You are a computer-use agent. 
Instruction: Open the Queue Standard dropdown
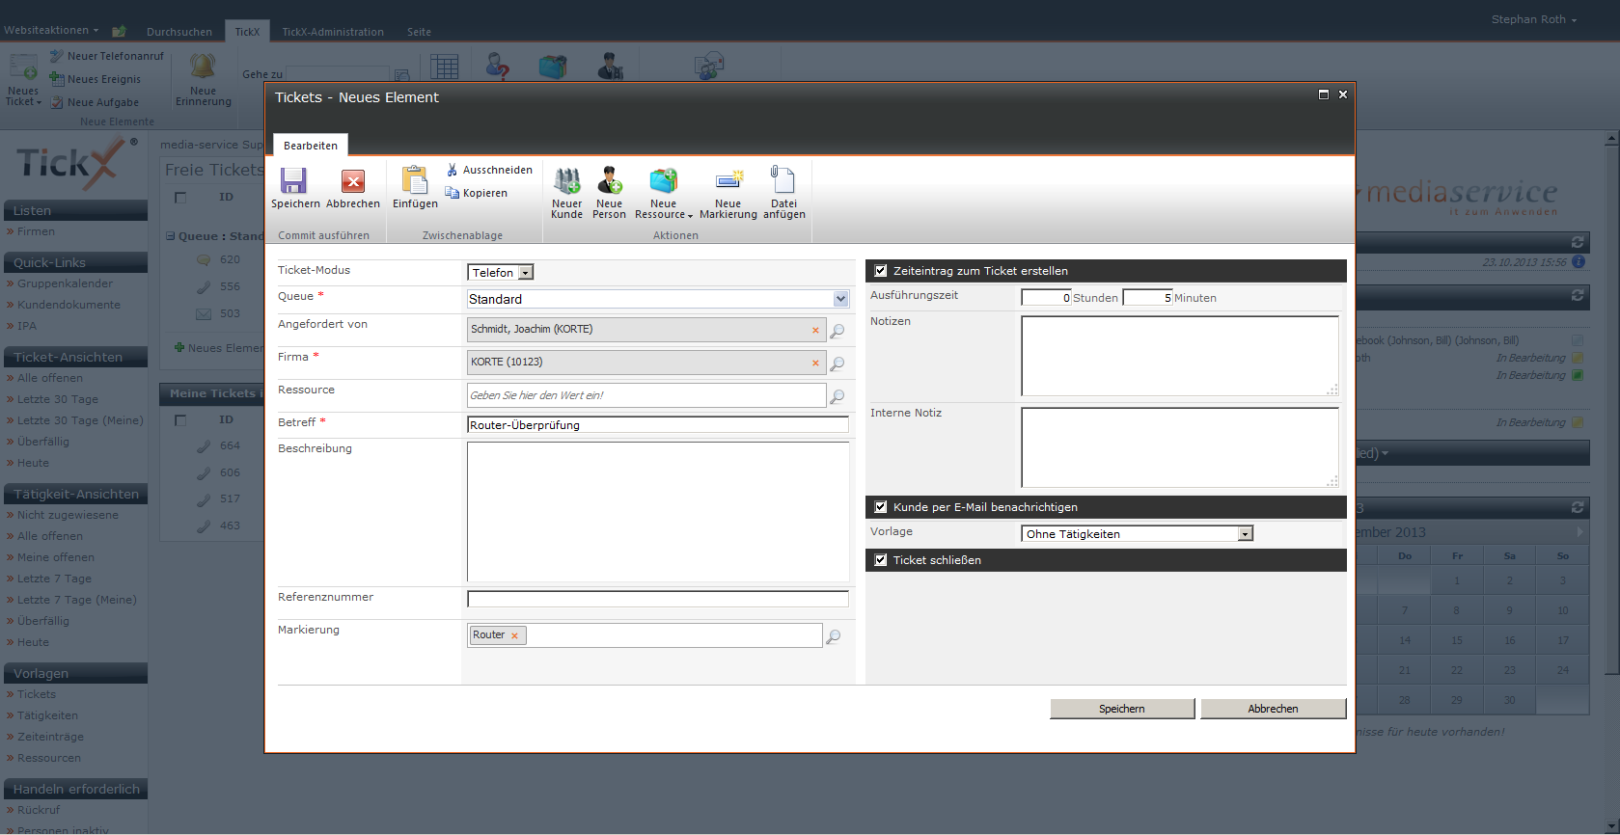point(658,299)
